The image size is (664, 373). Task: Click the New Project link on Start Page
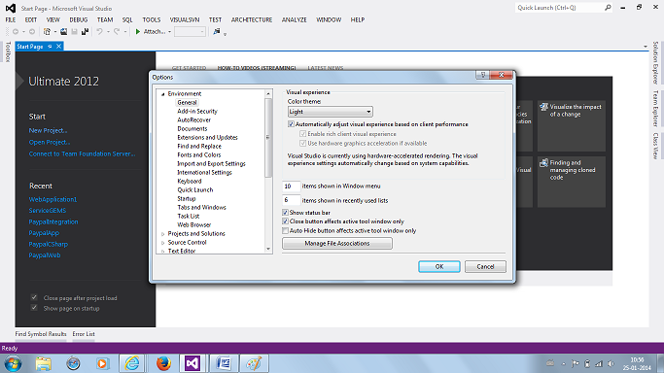click(x=48, y=130)
